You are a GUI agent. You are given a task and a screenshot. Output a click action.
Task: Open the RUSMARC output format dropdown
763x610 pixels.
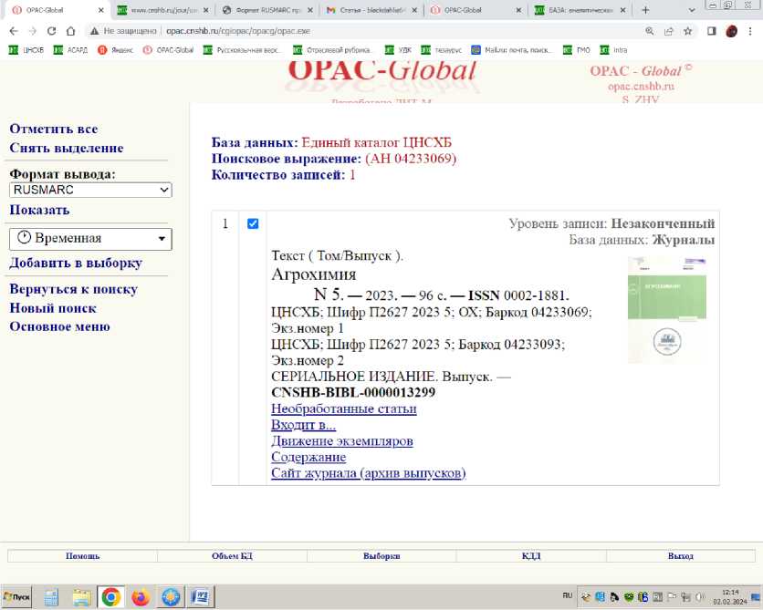pyautogui.click(x=90, y=190)
